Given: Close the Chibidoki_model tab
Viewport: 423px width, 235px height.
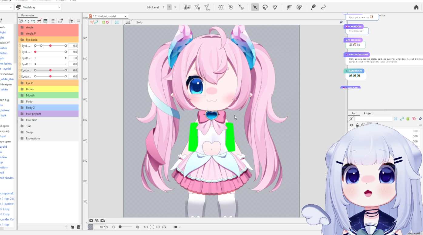Looking at the screenshot, I should tap(126, 16).
